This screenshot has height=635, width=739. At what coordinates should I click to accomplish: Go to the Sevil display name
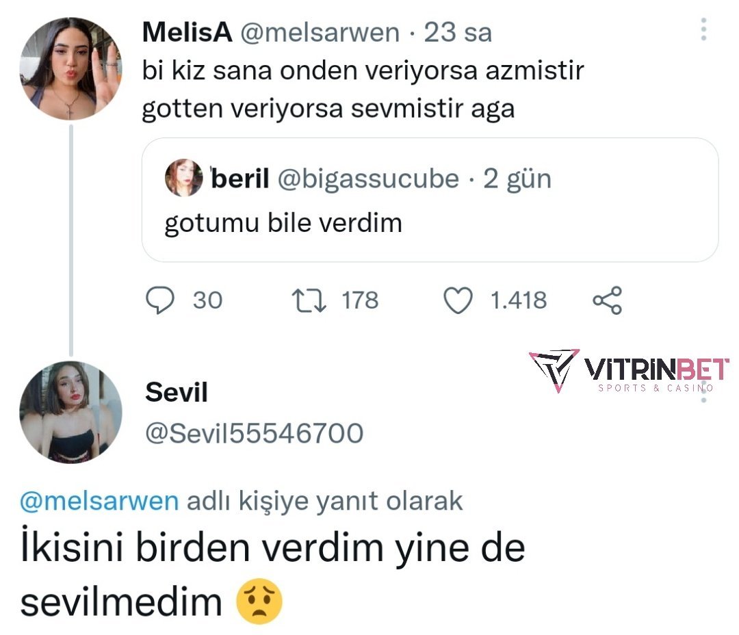click(x=177, y=393)
